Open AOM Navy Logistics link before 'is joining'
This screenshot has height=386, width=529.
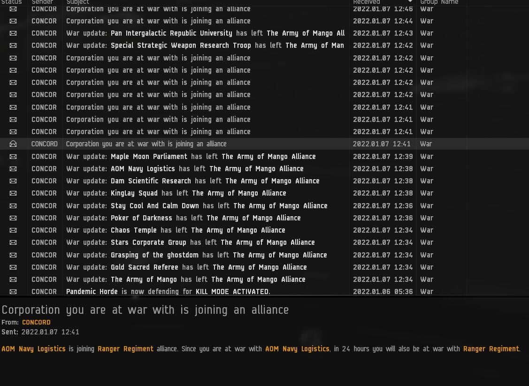point(33,349)
